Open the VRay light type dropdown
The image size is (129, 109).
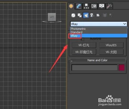(99, 24)
